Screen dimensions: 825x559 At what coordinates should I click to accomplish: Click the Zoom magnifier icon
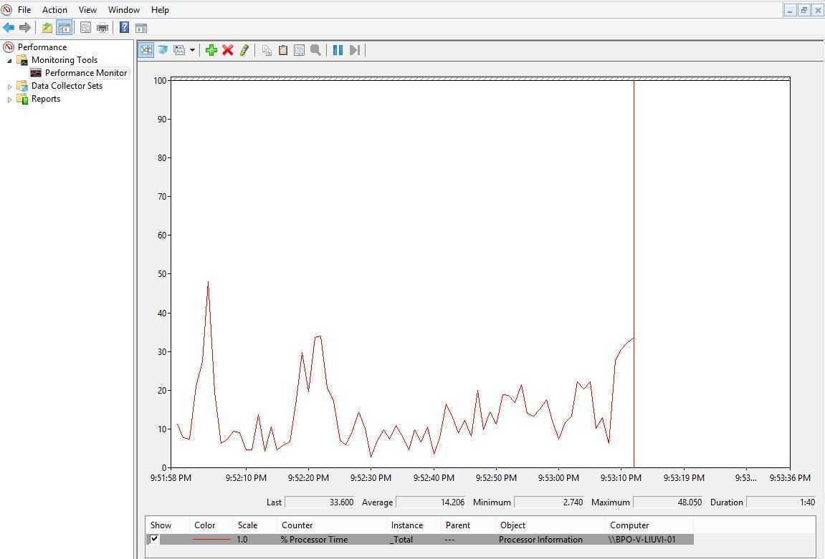315,50
